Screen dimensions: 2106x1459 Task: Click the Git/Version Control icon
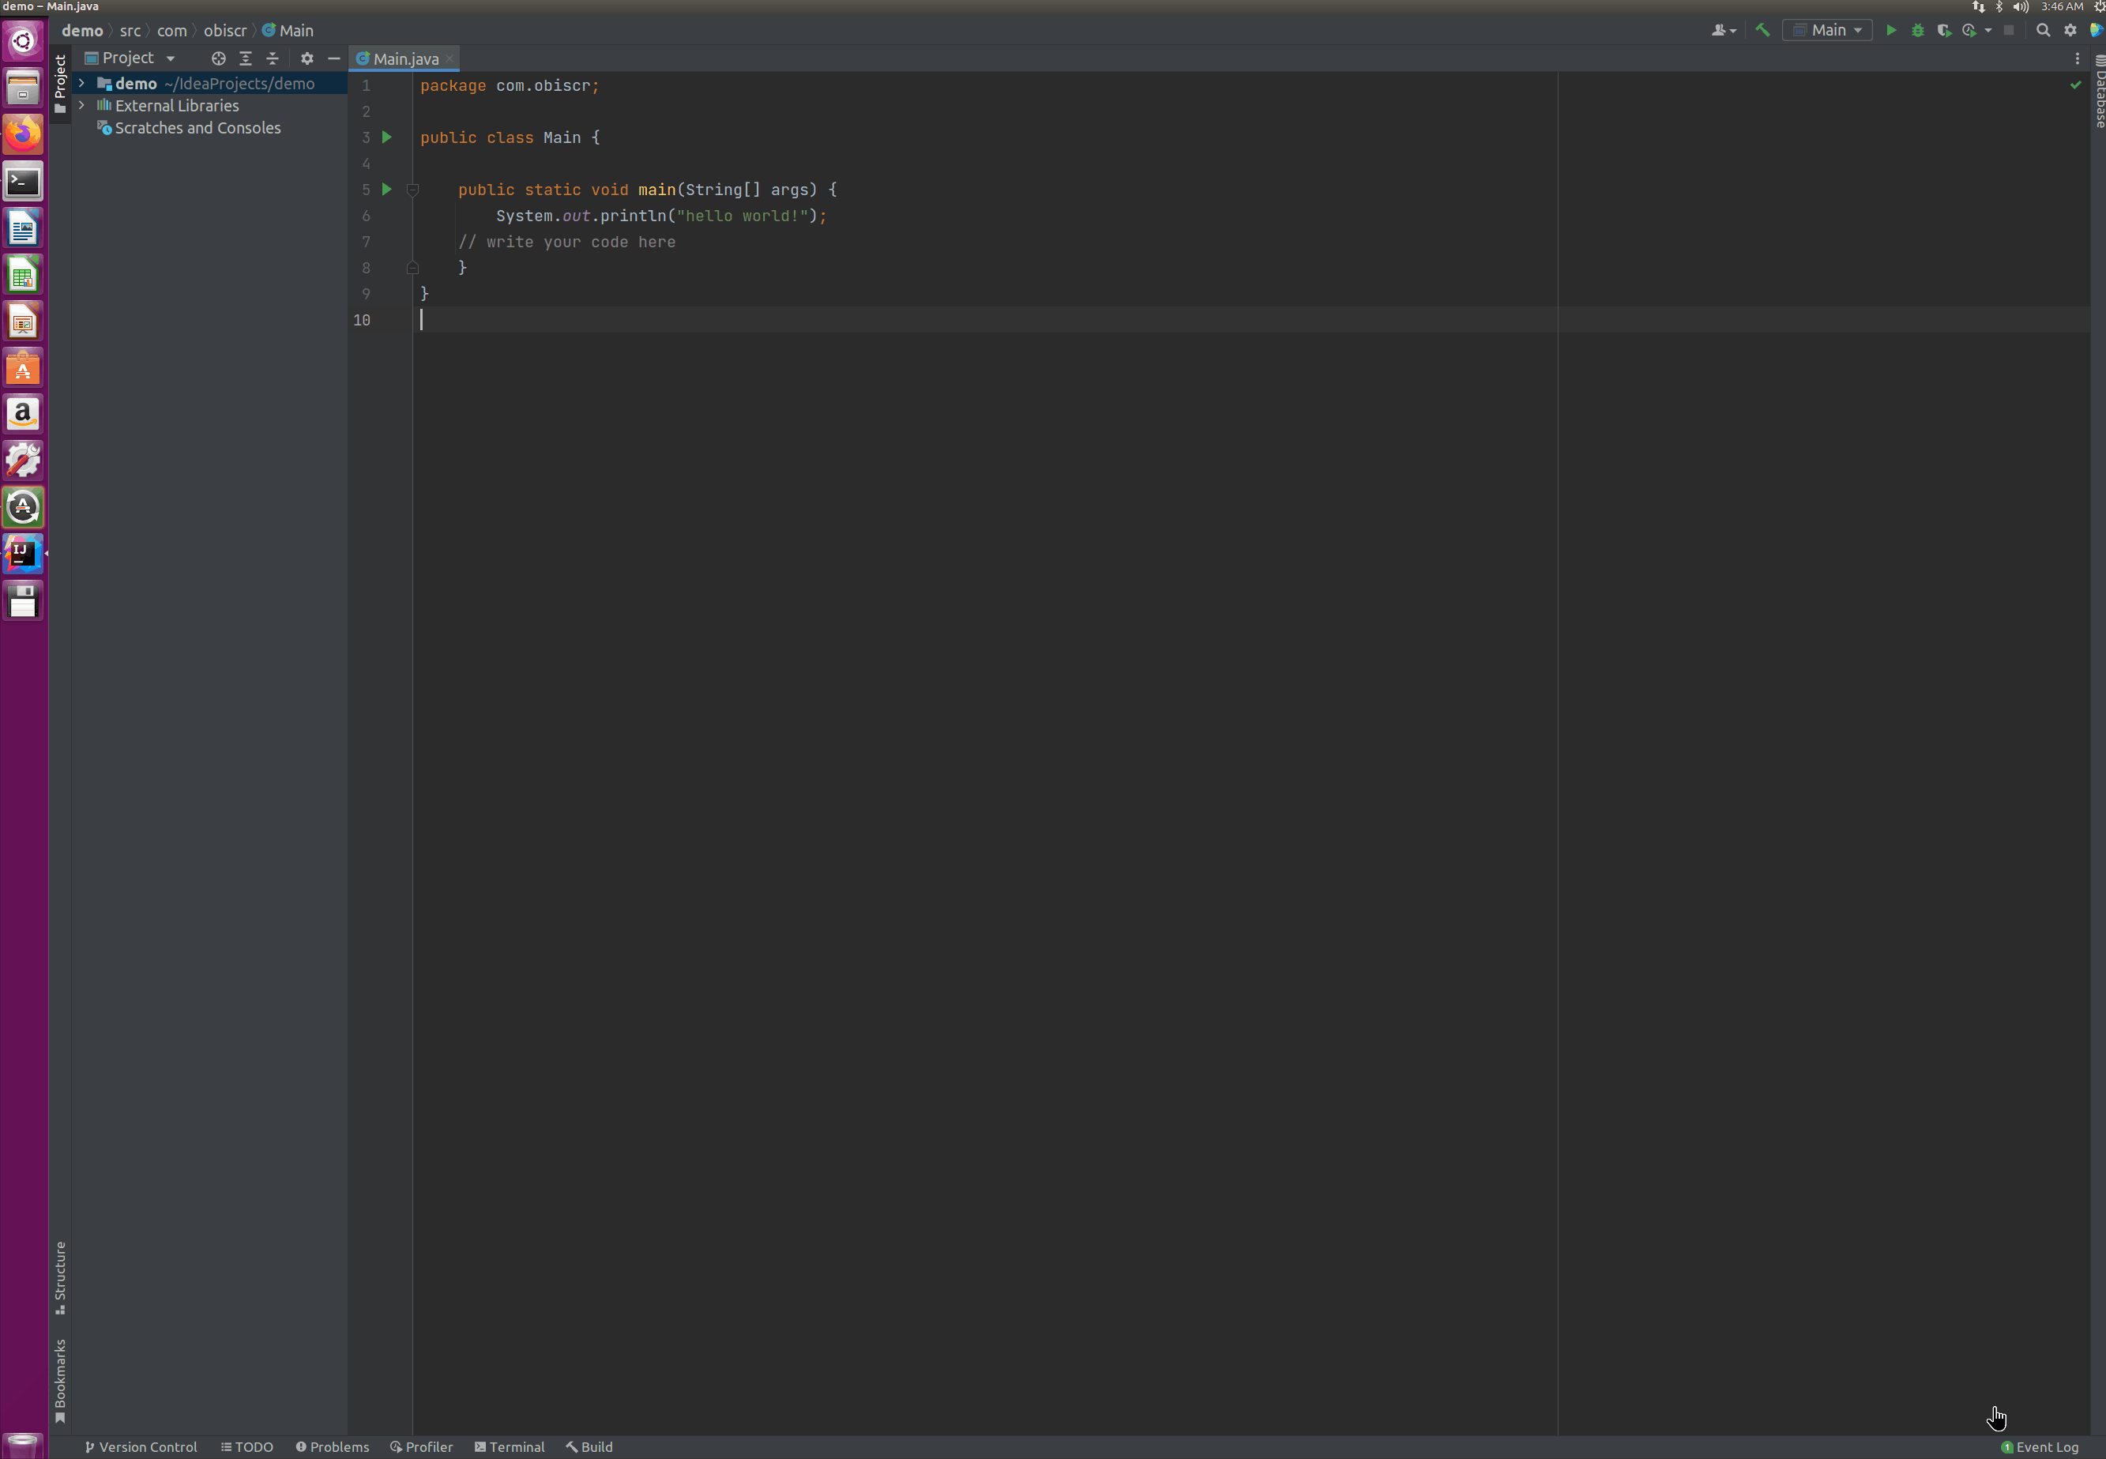coord(89,1446)
